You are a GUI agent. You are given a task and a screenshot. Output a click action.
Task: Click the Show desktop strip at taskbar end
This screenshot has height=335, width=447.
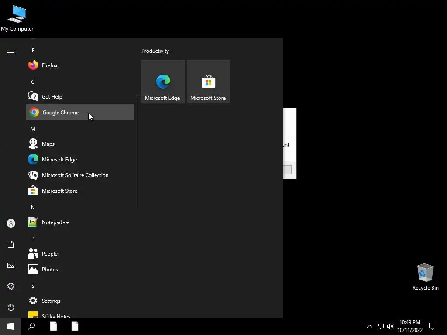446,326
